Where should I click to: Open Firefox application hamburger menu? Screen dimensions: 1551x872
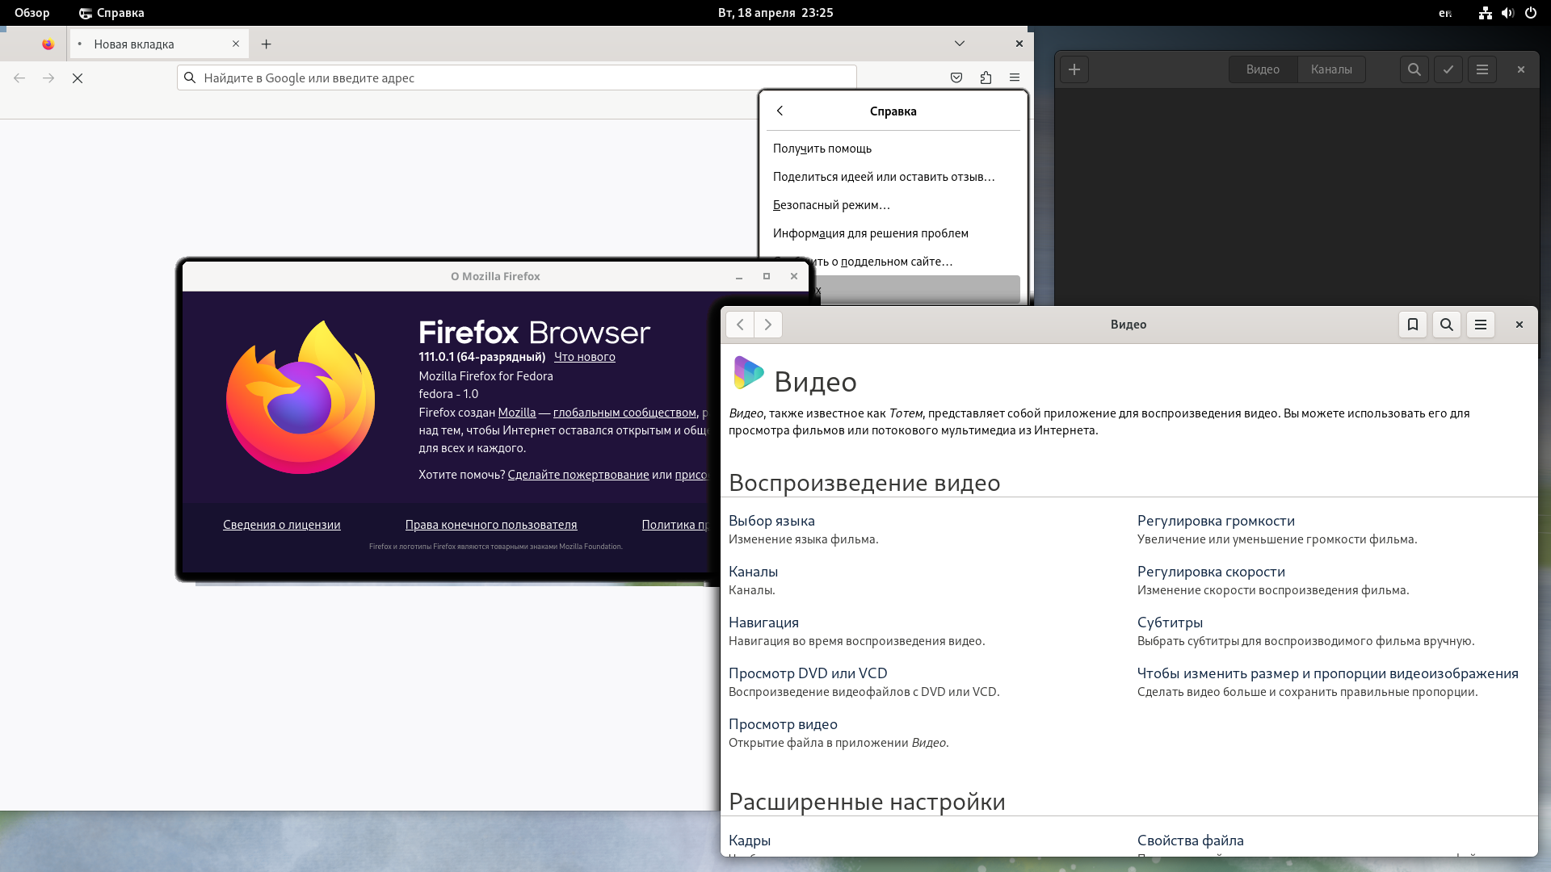pyautogui.click(x=1015, y=78)
